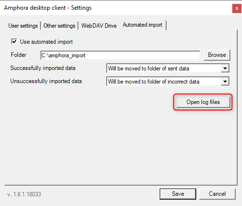
Task: Click the Browse button
Action: click(x=217, y=55)
